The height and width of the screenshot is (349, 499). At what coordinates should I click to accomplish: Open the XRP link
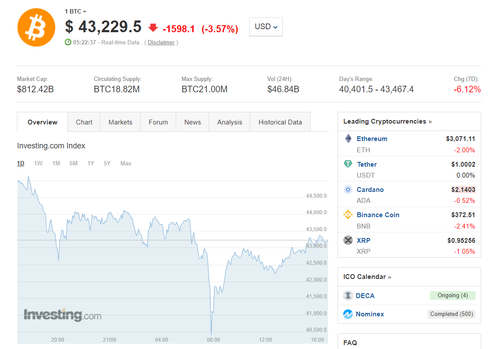pos(363,240)
